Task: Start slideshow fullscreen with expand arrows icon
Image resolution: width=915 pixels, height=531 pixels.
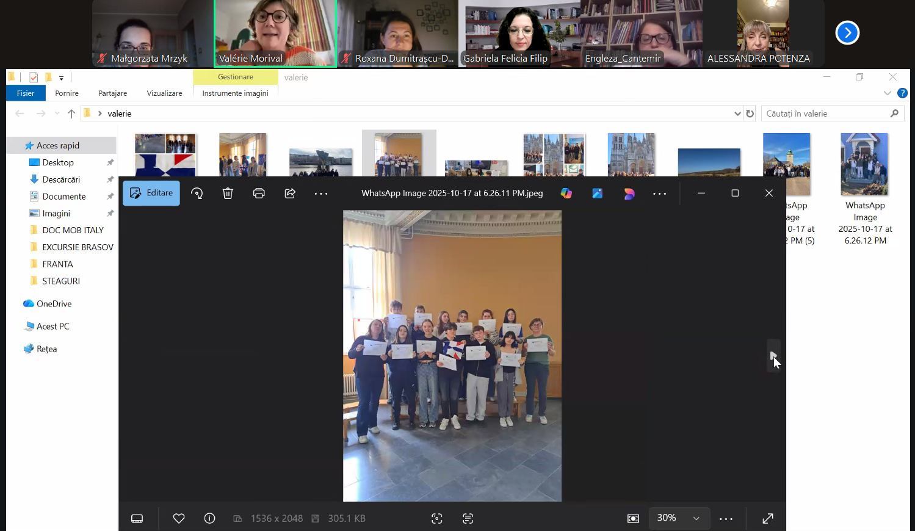Action: tap(768, 518)
